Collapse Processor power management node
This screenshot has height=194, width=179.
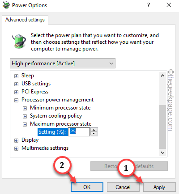pos(16,100)
